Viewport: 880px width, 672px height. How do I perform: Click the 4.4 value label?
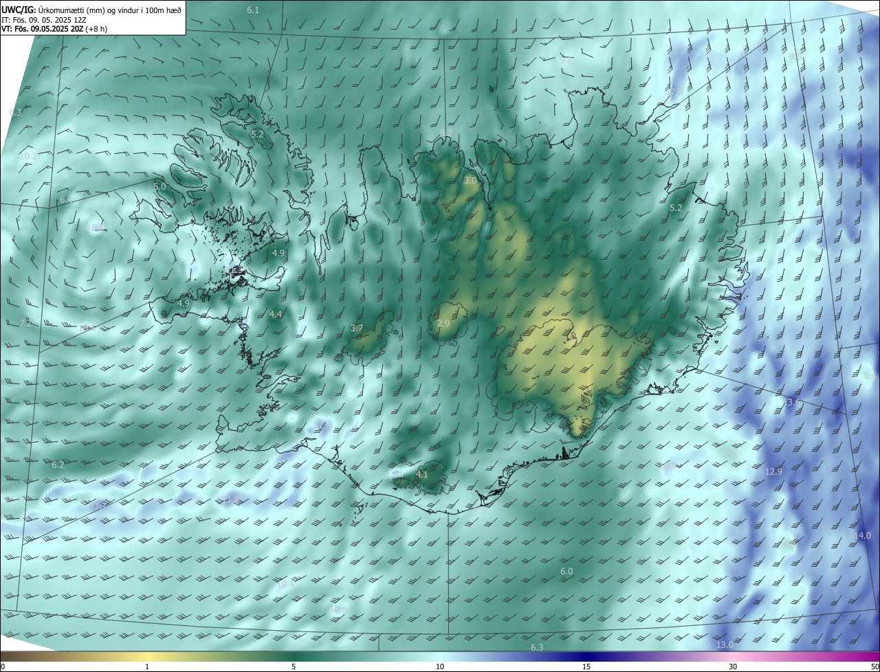[276, 314]
